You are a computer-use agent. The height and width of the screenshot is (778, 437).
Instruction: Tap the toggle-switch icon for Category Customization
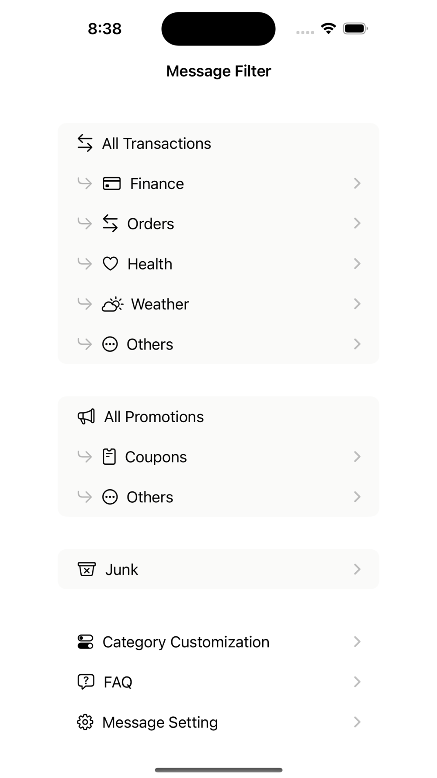point(85,642)
